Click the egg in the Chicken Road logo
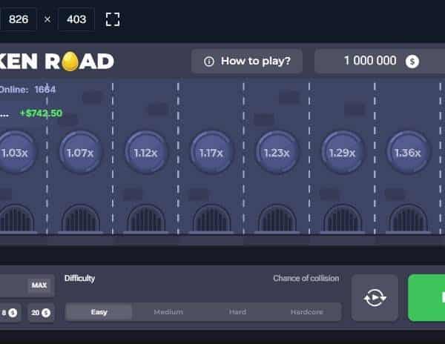This screenshot has width=445, height=344. (x=70, y=61)
